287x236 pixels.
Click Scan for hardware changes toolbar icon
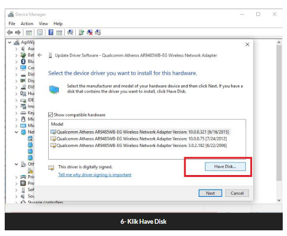(70, 32)
